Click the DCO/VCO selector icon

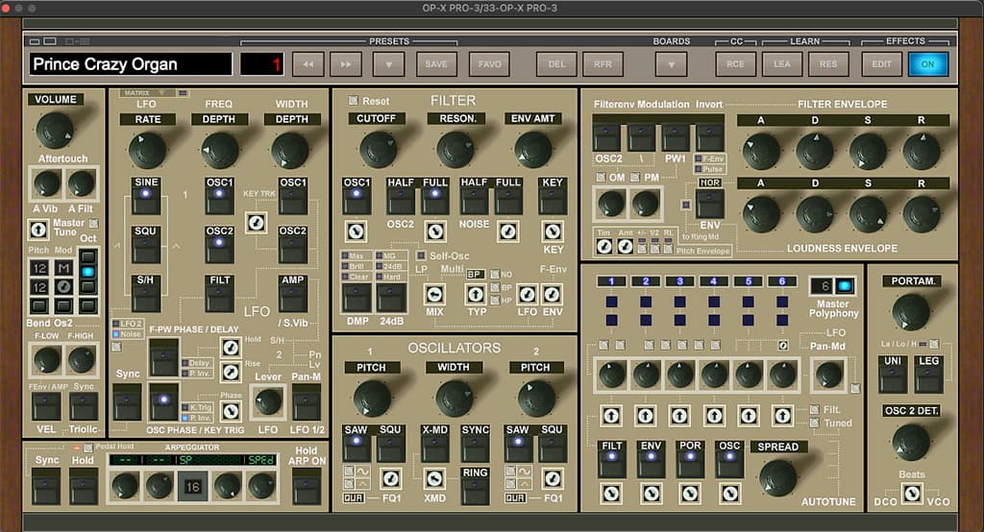click(x=912, y=494)
